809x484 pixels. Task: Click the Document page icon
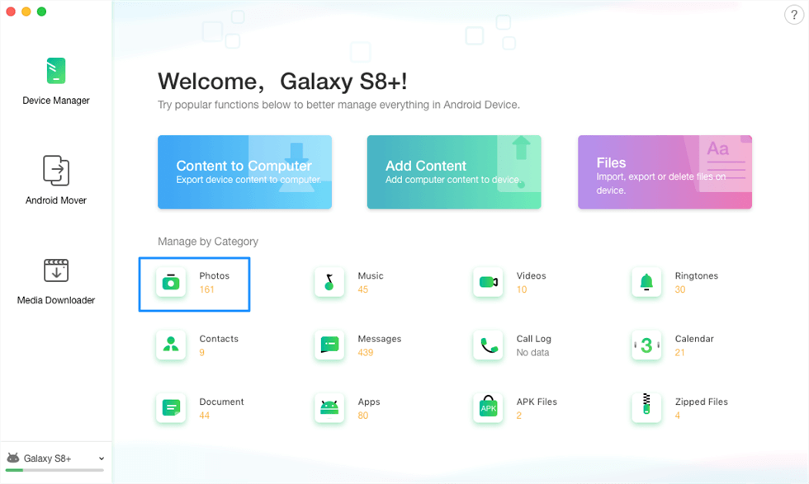click(171, 407)
